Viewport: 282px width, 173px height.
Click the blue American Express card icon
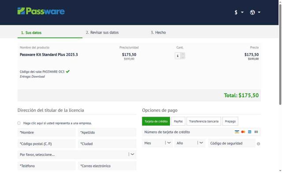point(250,132)
